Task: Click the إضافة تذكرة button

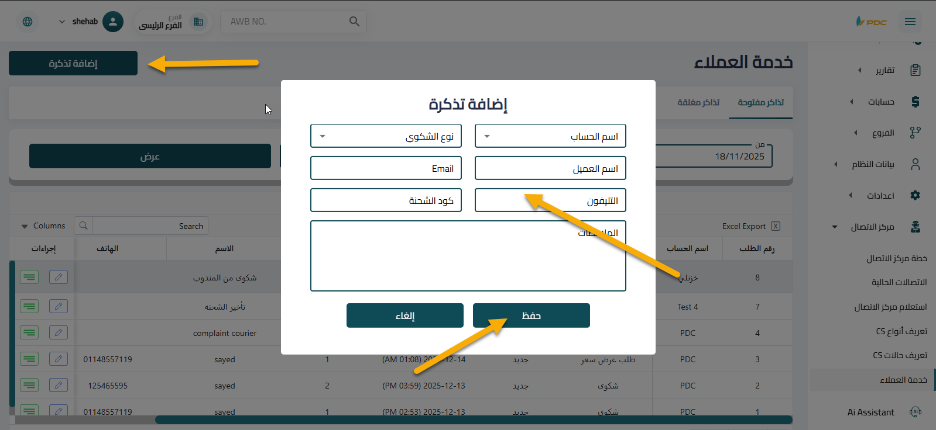Action: pyautogui.click(x=73, y=63)
